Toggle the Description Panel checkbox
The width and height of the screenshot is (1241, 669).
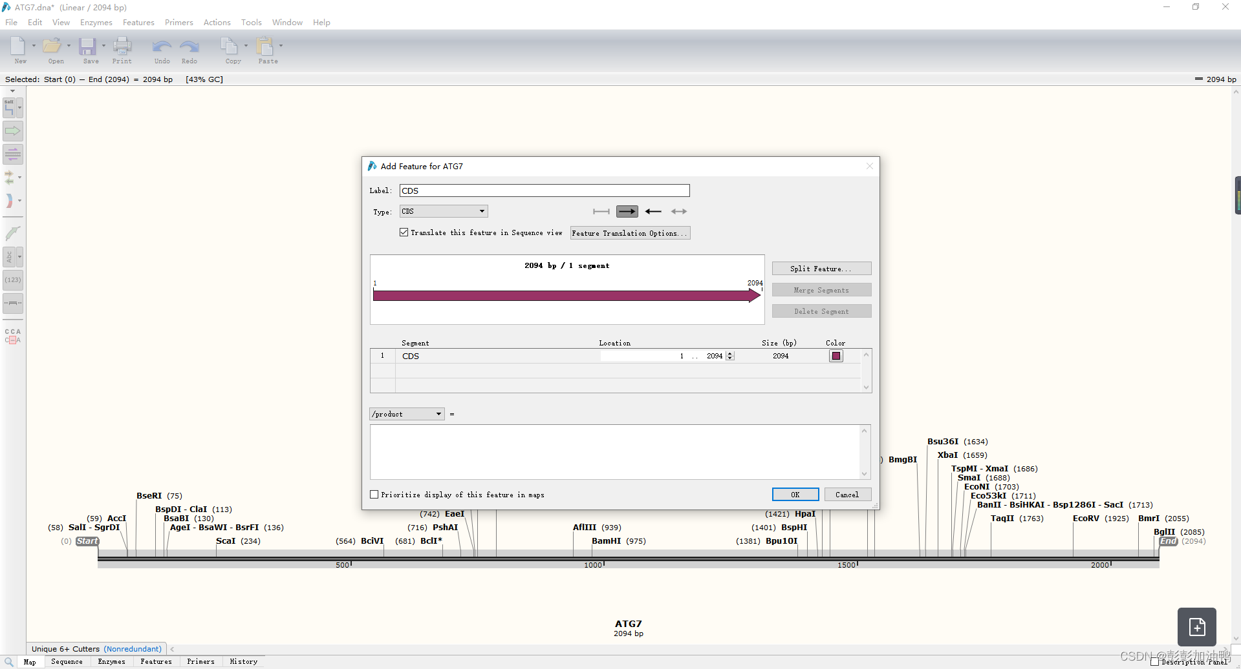[x=1155, y=662]
